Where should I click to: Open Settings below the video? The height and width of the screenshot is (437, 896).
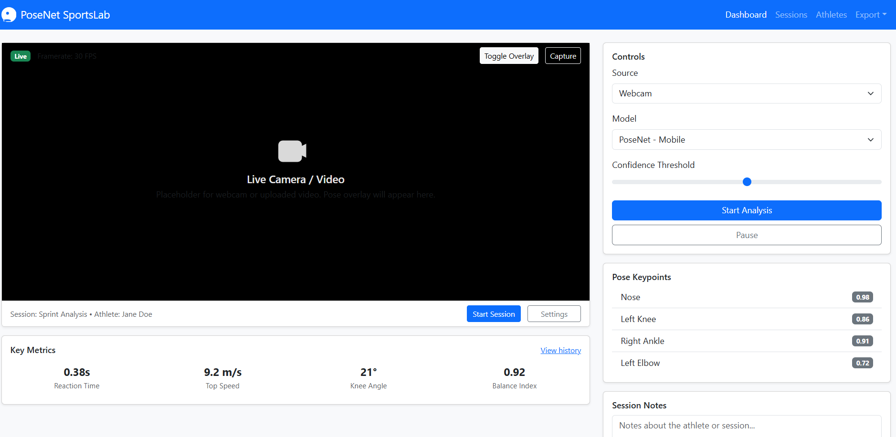[x=554, y=314]
